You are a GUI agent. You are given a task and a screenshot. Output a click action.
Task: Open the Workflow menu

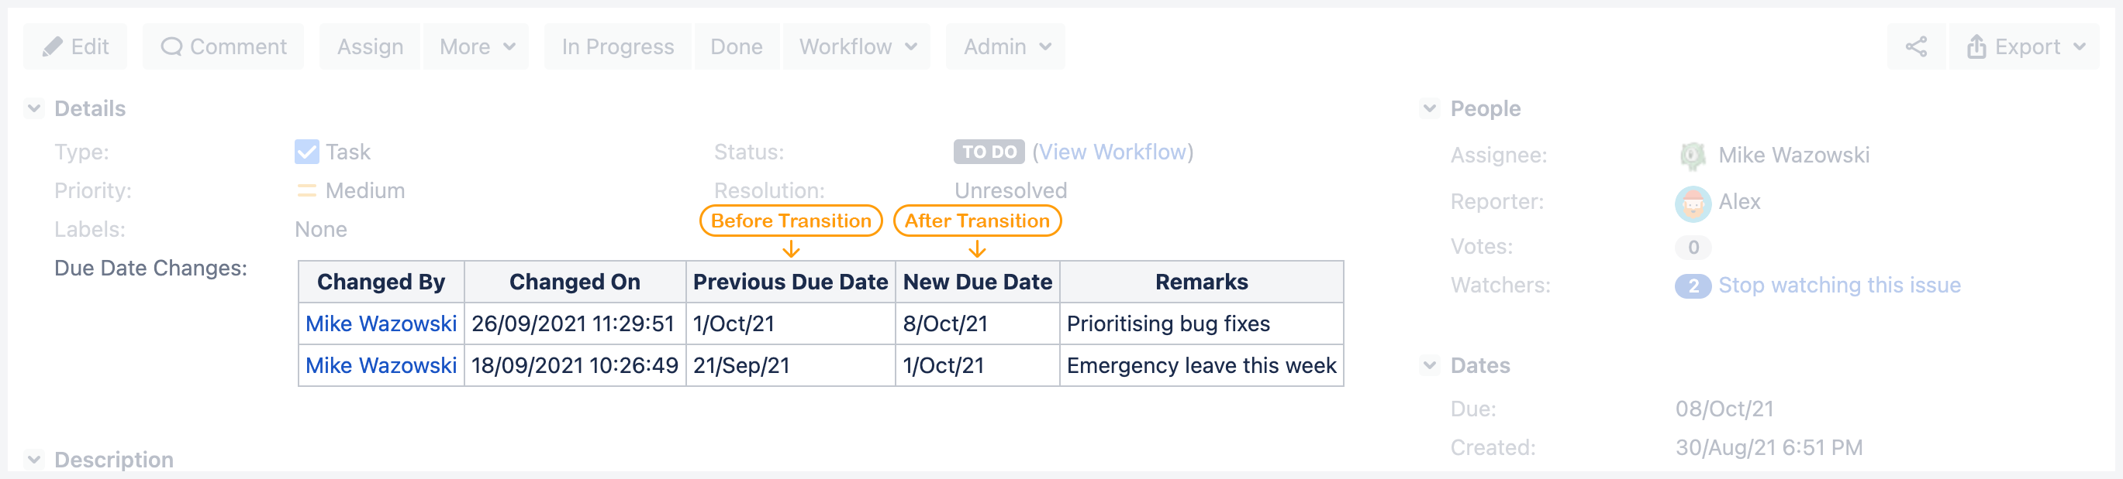(x=855, y=47)
